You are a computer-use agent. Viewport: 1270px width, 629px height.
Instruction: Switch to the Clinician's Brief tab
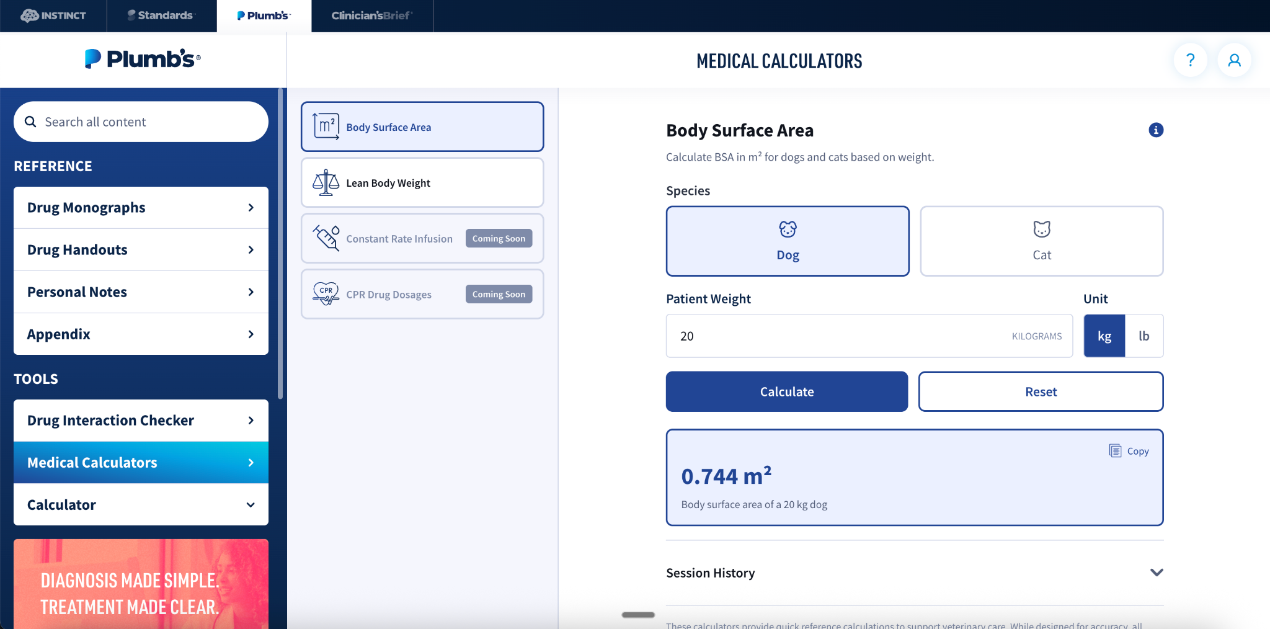click(x=372, y=16)
